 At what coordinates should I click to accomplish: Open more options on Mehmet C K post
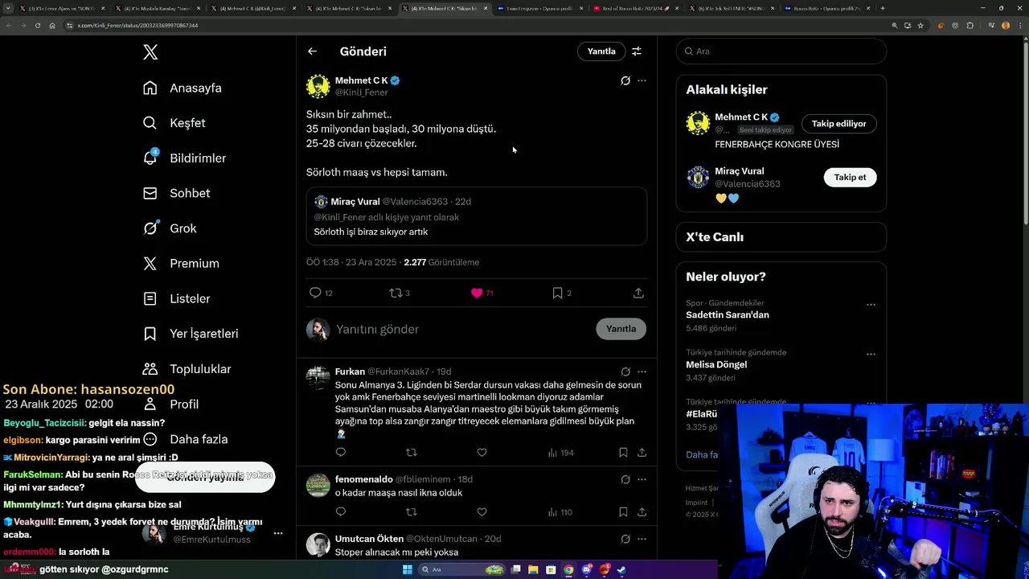click(642, 80)
